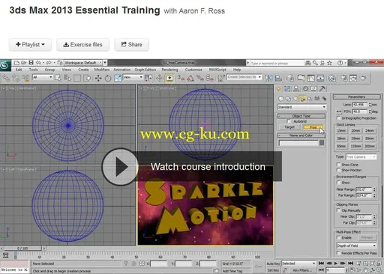The width and height of the screenshot is (384, 274).
Task: Enable the AutoGrid checkbox
Action: 289,121
